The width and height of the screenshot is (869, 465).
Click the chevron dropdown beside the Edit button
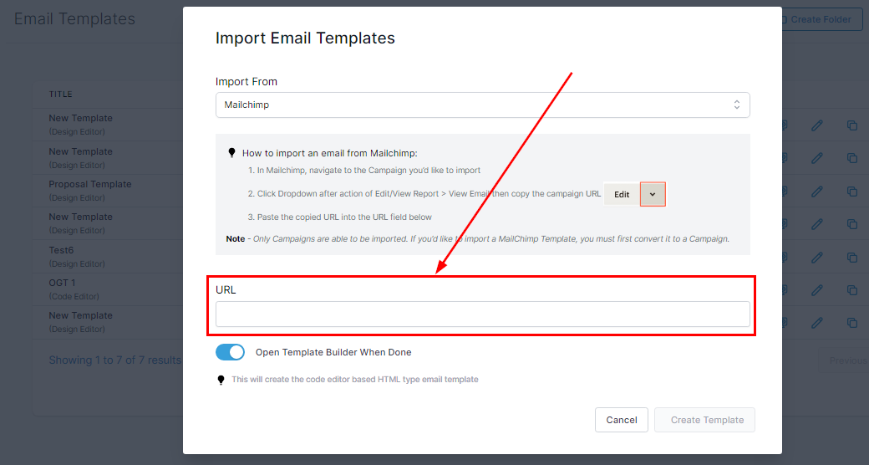tap(653, 194)
